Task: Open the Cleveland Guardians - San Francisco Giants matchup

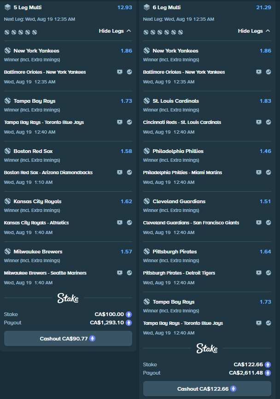Action: [x=191, y=223]
